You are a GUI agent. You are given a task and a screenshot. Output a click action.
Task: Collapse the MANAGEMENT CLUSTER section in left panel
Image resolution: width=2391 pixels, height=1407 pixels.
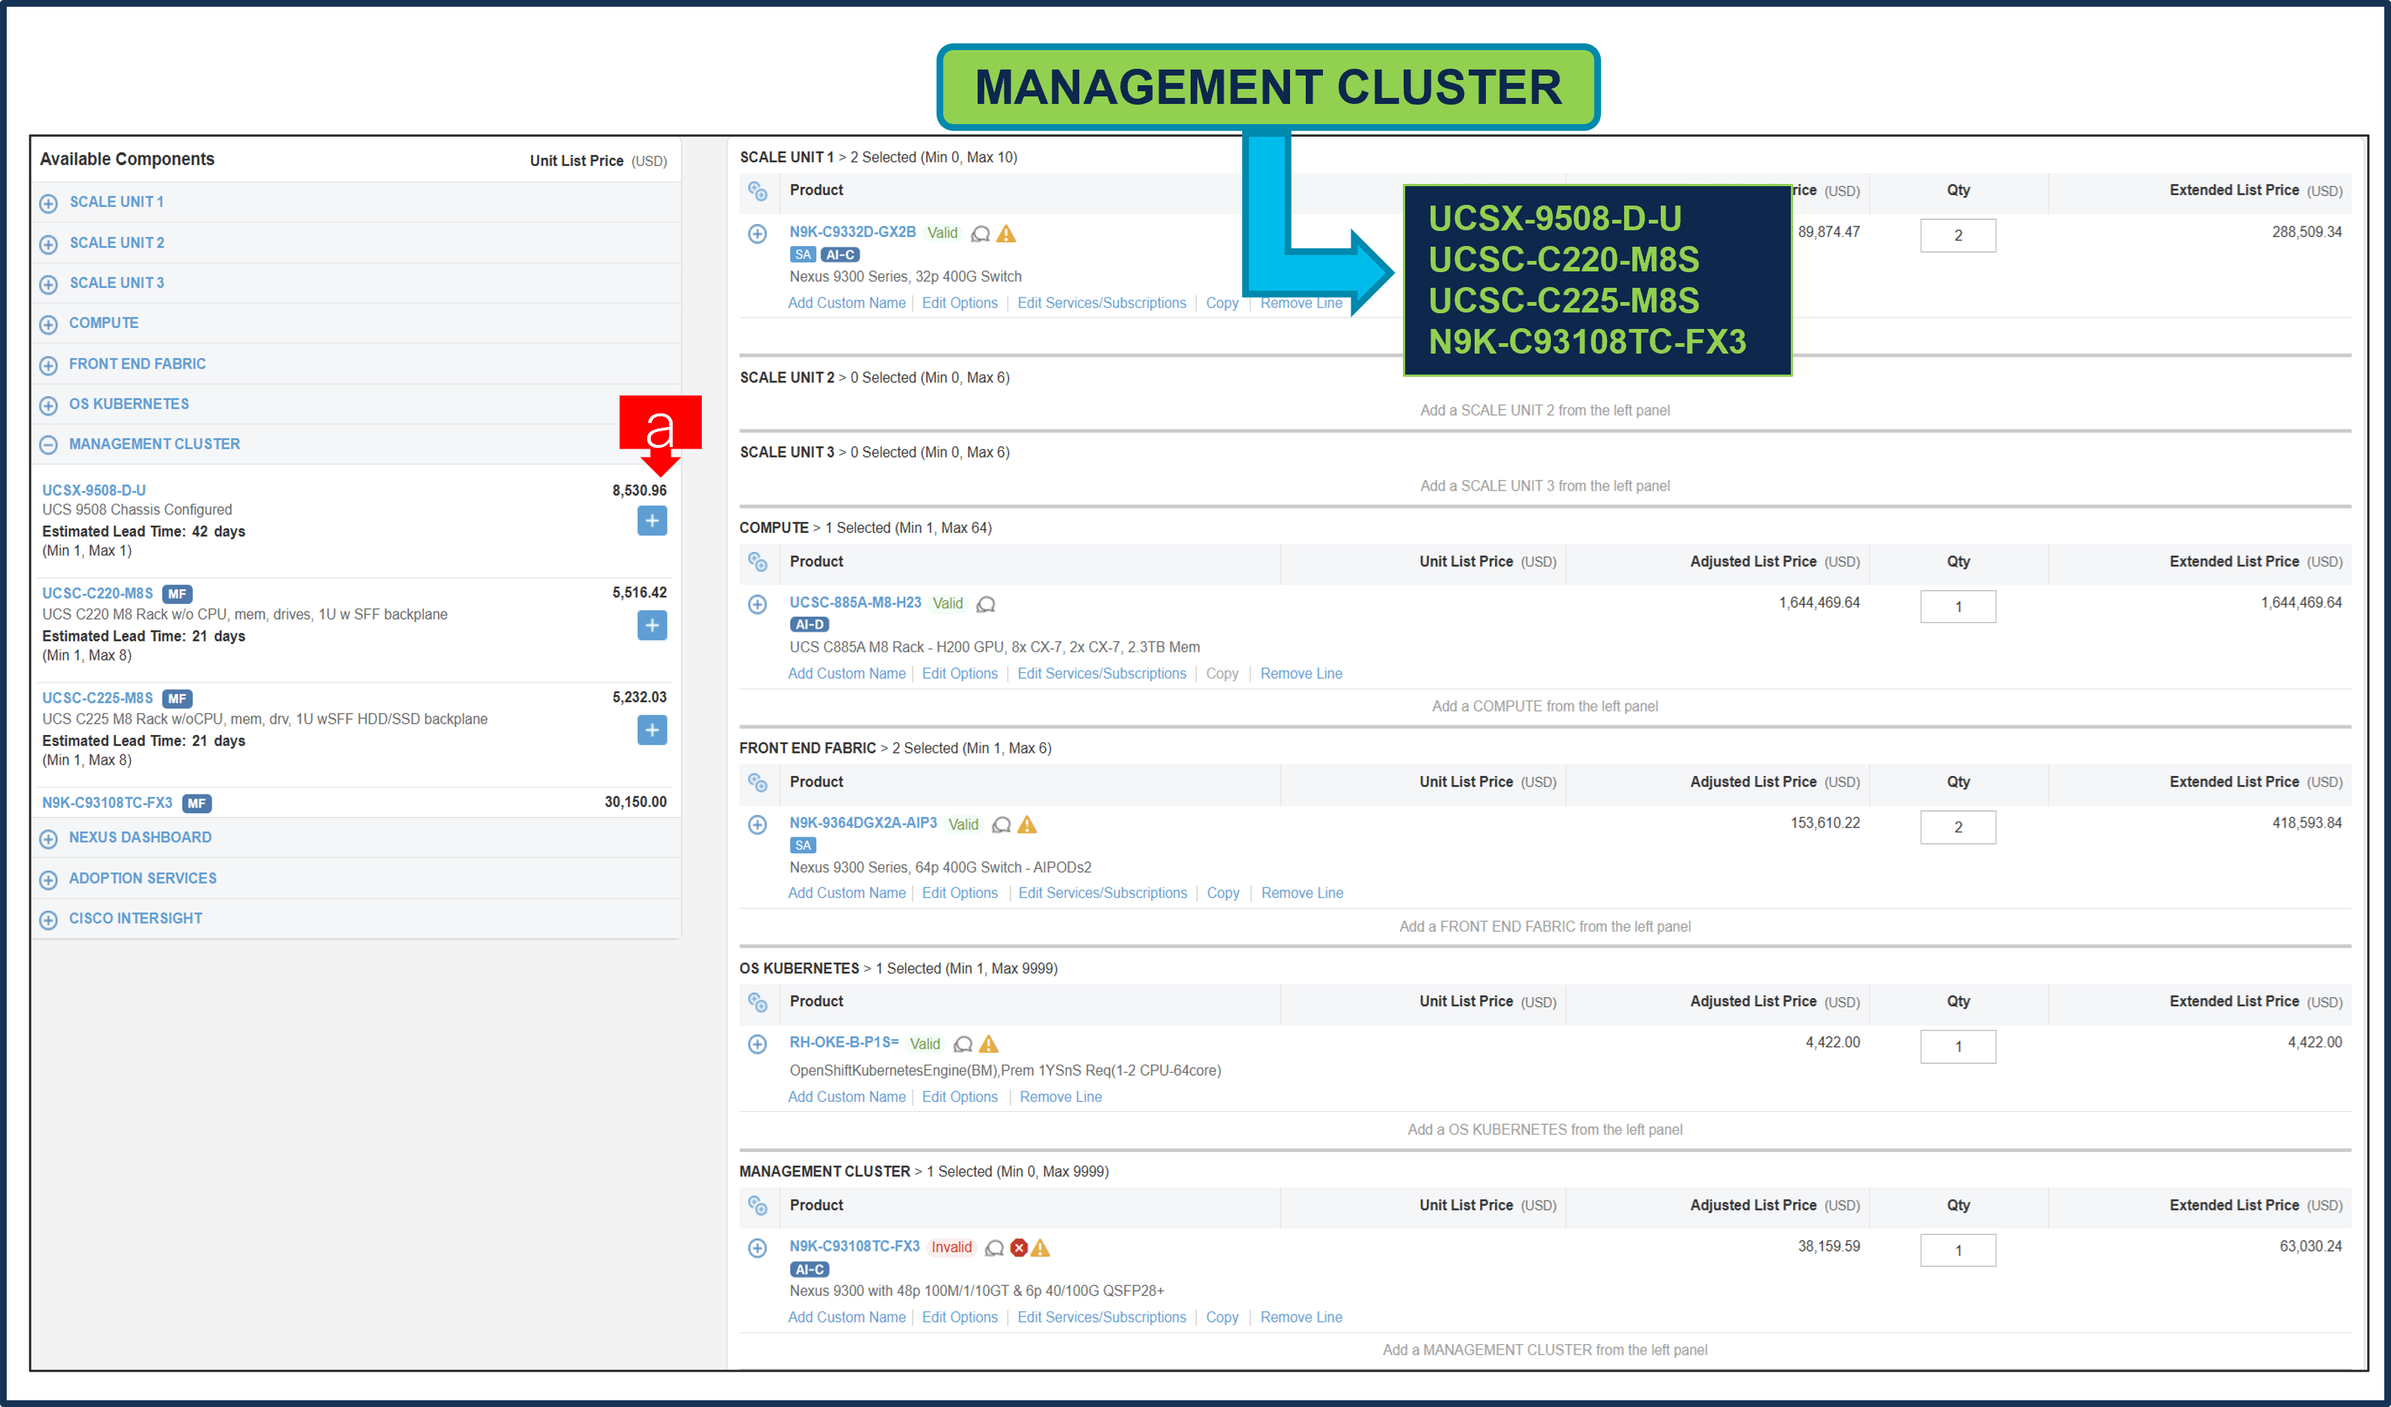tap(49, 444)
